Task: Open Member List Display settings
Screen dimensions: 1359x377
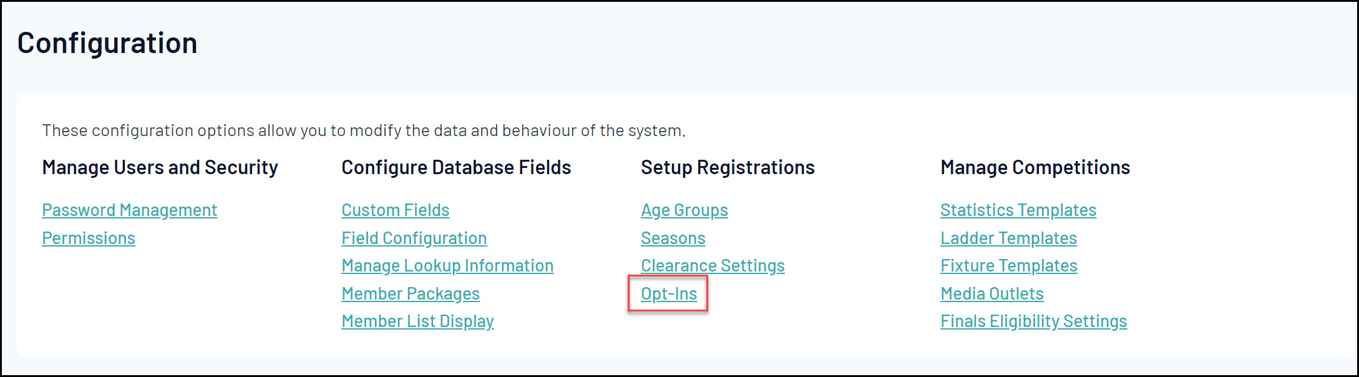Action: [x=417, y=321]
